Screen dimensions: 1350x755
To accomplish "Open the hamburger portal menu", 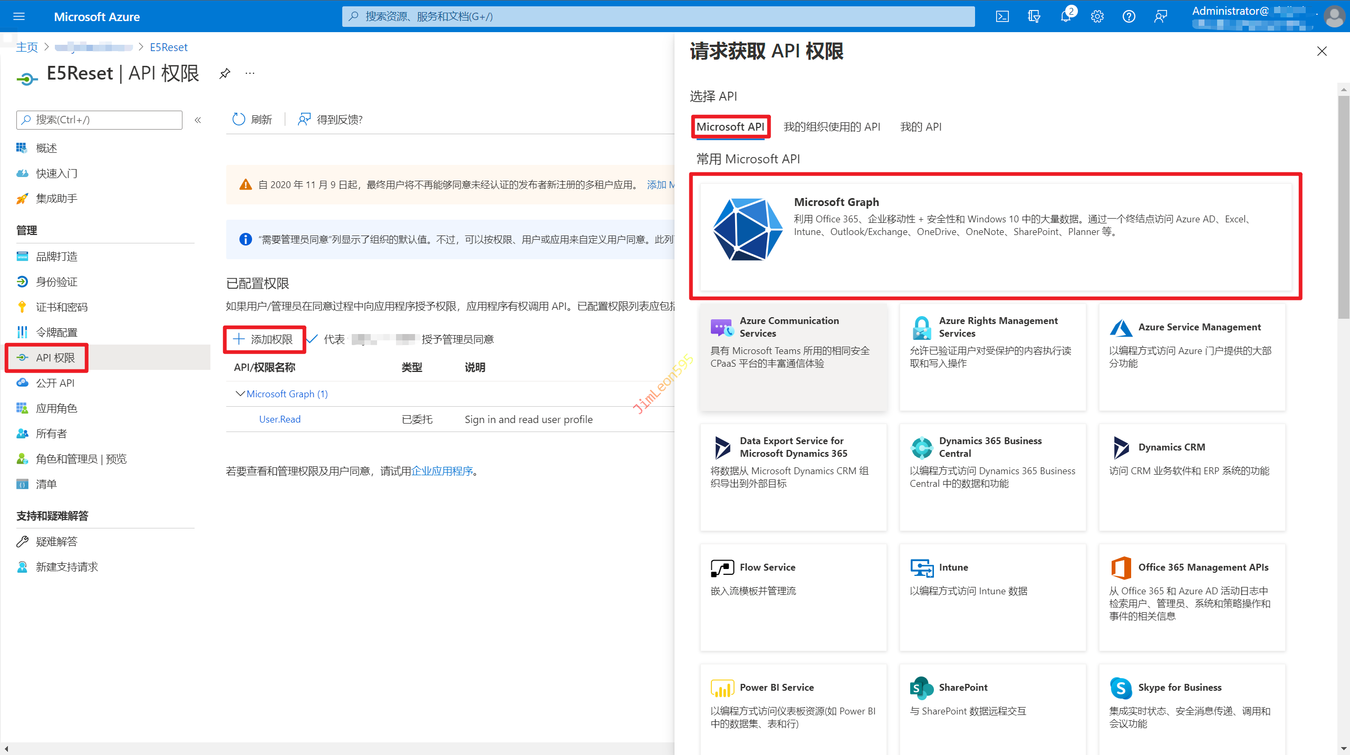I will click(19, 16).
